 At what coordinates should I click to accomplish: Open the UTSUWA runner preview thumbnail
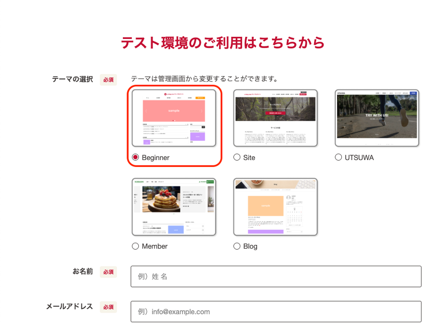[x=377, y=118]
